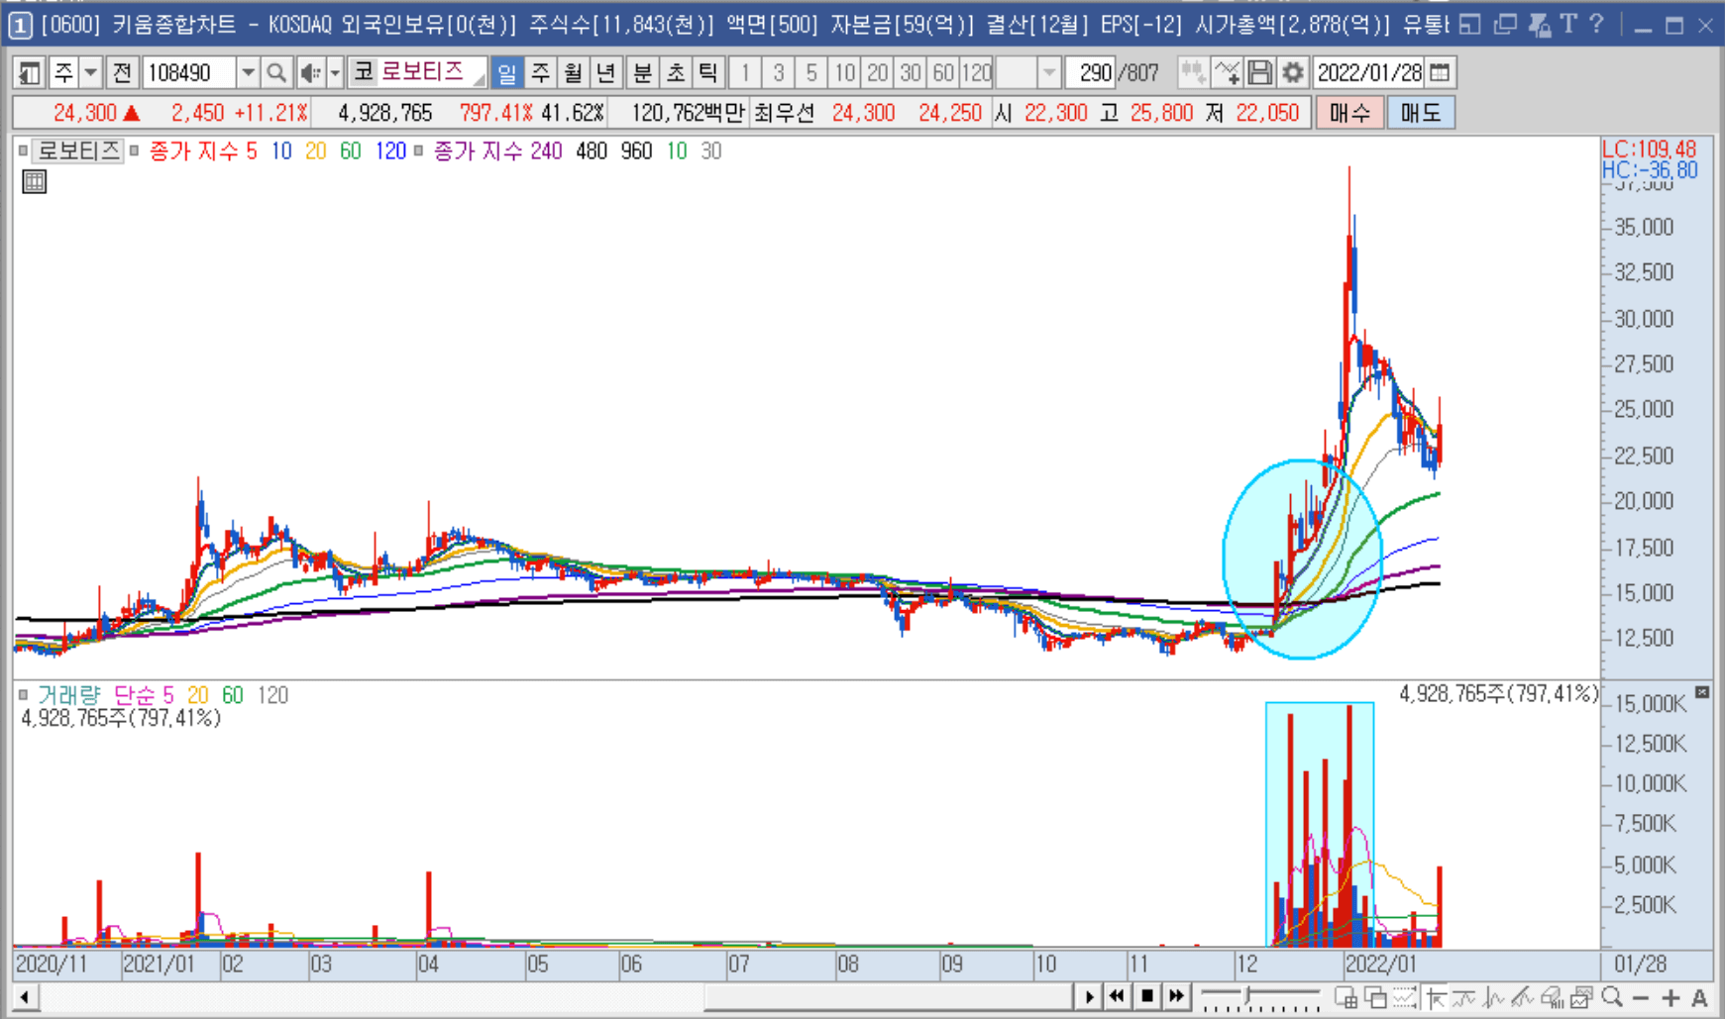Select the weekly (주) period toggle

[x=541, y=72]
